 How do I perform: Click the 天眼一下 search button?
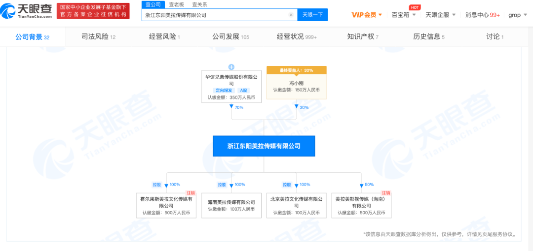click(312, 15)
